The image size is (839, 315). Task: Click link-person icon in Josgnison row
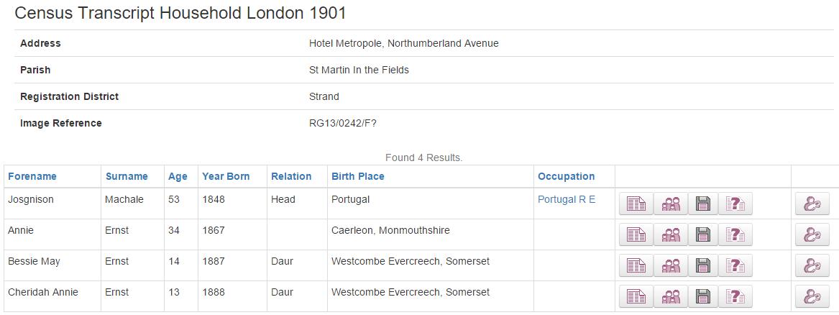coord(812,204)
